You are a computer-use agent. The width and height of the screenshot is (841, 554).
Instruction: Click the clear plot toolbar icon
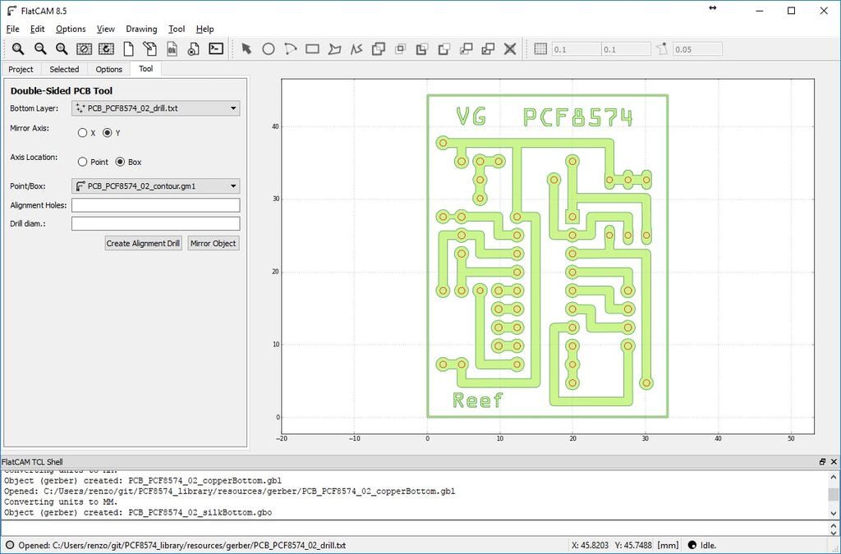(85, 49)
